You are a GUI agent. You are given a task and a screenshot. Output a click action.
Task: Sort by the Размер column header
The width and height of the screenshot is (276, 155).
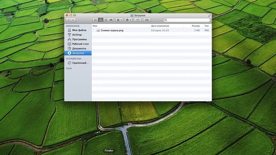point(193,26)
